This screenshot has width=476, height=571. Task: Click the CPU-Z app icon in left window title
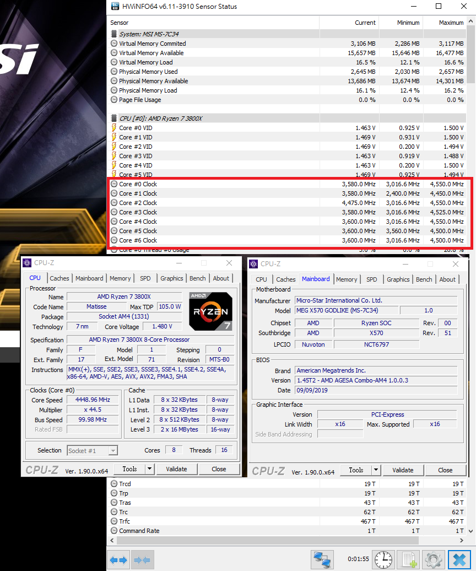(x=27, y=263)
